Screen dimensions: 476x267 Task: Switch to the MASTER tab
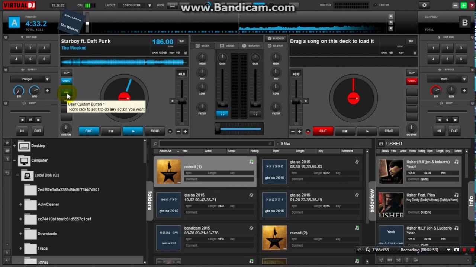click(x=275, y=46)
